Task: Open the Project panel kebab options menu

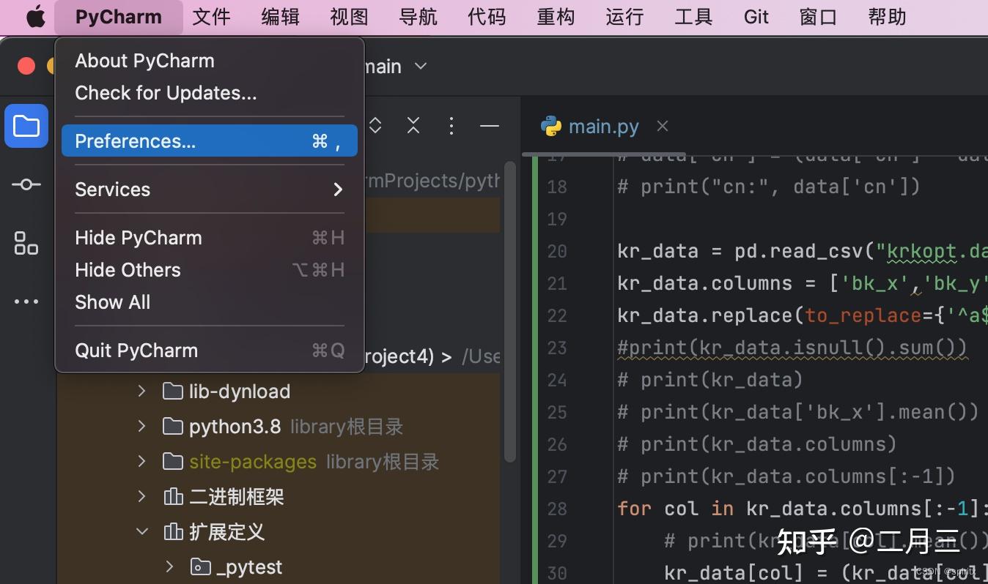Action: click(x=451, y=125)
